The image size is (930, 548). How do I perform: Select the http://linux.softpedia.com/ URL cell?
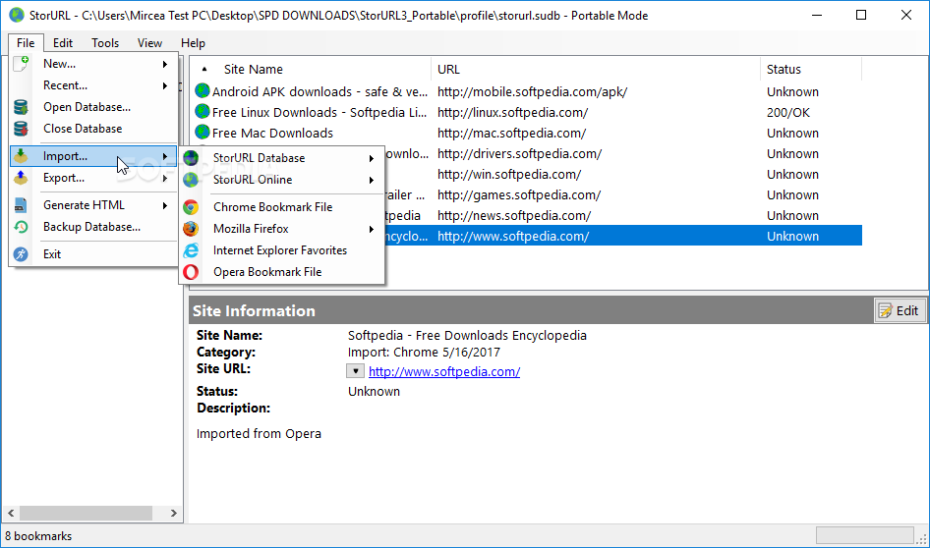(512, 113)
